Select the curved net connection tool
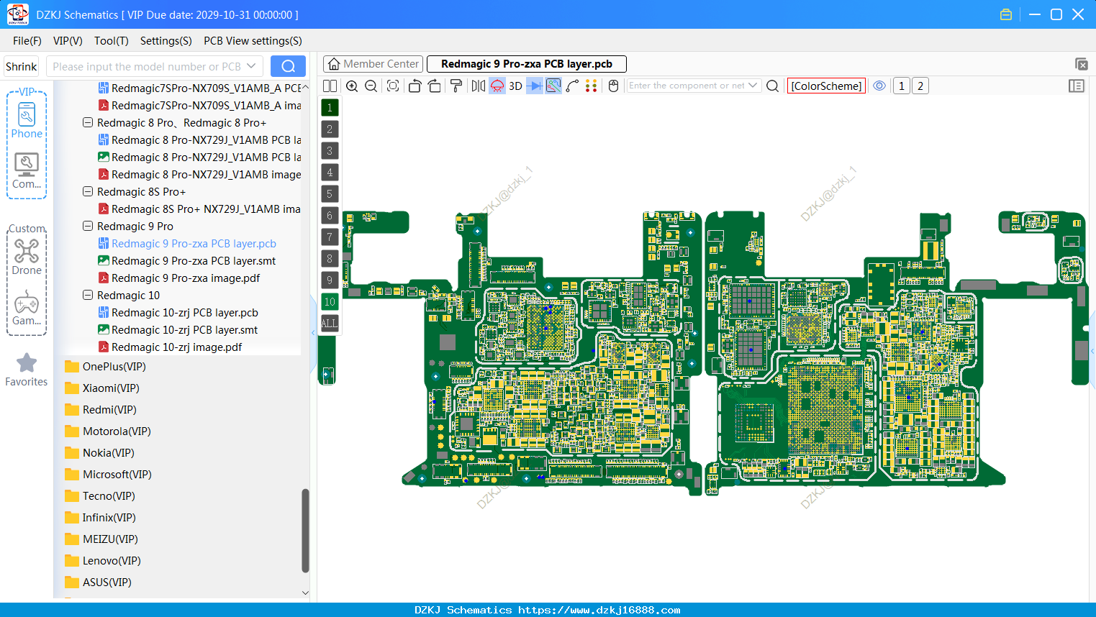Image resolution: width=1096 pixels, height=617 pixels. tap(572, 86)
